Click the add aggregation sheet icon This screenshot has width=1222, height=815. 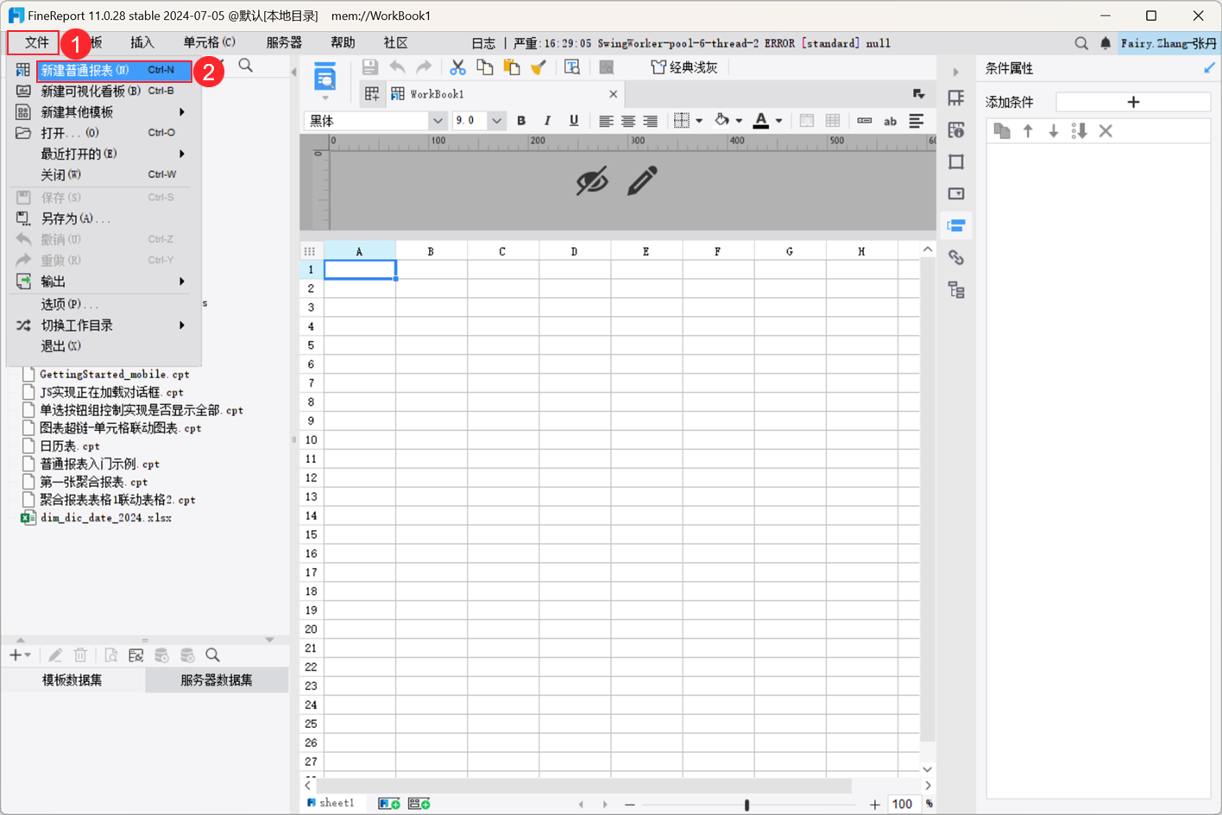tap(419, 804)
